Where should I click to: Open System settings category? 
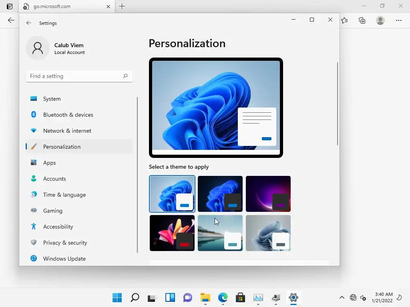click(x=79, y=99)
